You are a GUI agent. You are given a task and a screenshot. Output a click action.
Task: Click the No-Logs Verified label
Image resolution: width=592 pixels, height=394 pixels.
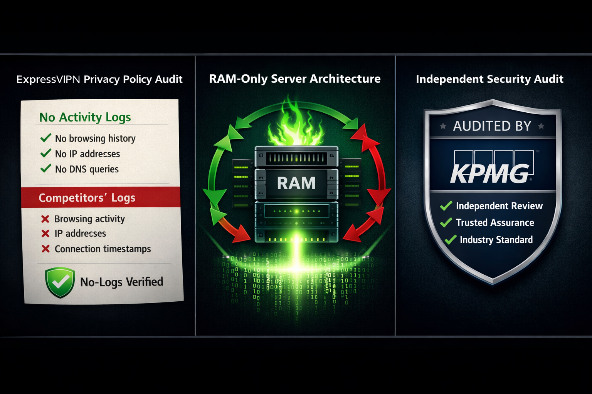coord(122,282)
